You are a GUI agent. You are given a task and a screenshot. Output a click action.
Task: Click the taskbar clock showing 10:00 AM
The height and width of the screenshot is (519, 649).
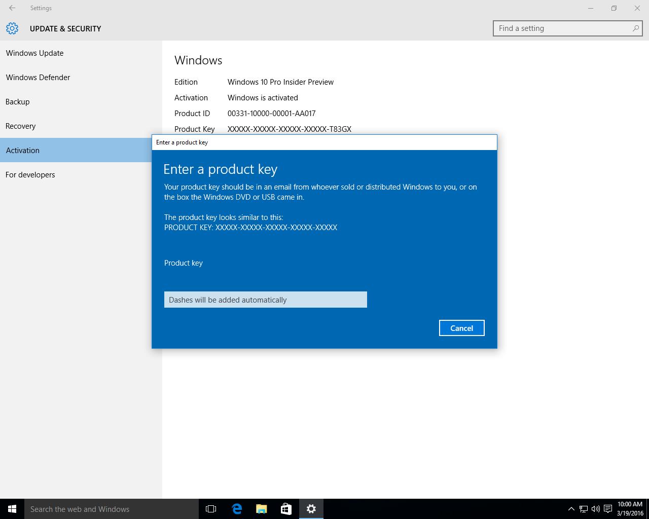[630, 509]
